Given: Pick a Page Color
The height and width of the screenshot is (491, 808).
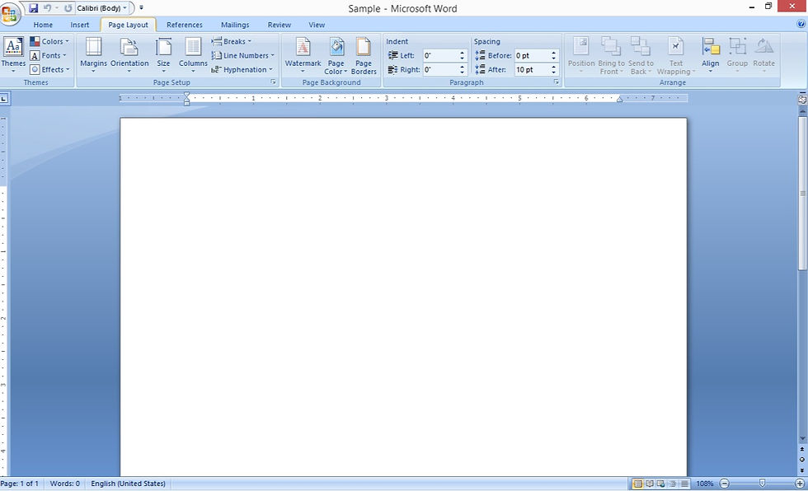Looking at the screenshot, I should pos(336,56).
